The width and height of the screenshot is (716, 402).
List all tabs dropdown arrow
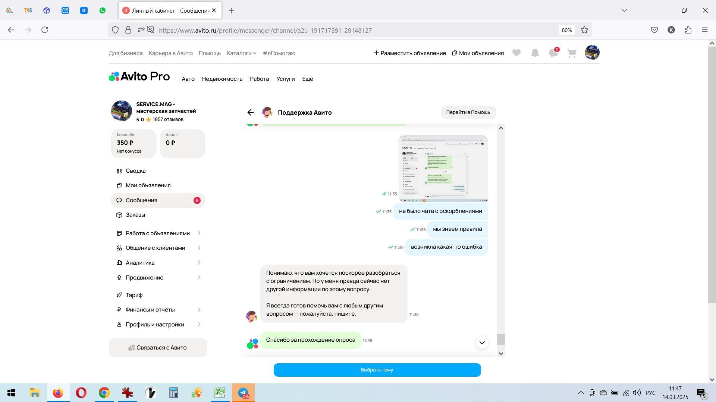coord(624,10)
